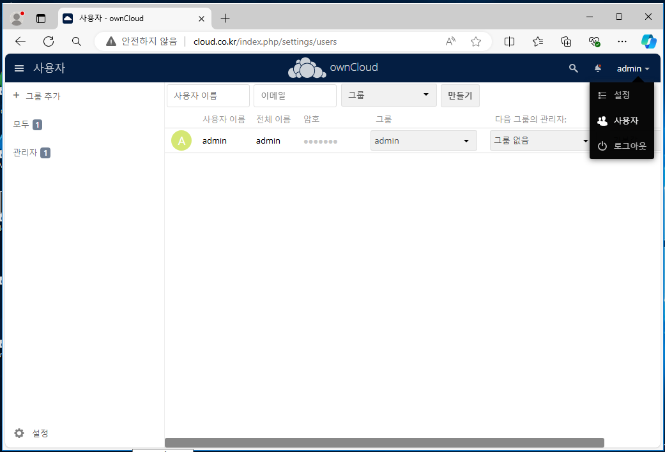Open the admin group dropdown in user row

(x=424, y=141)
